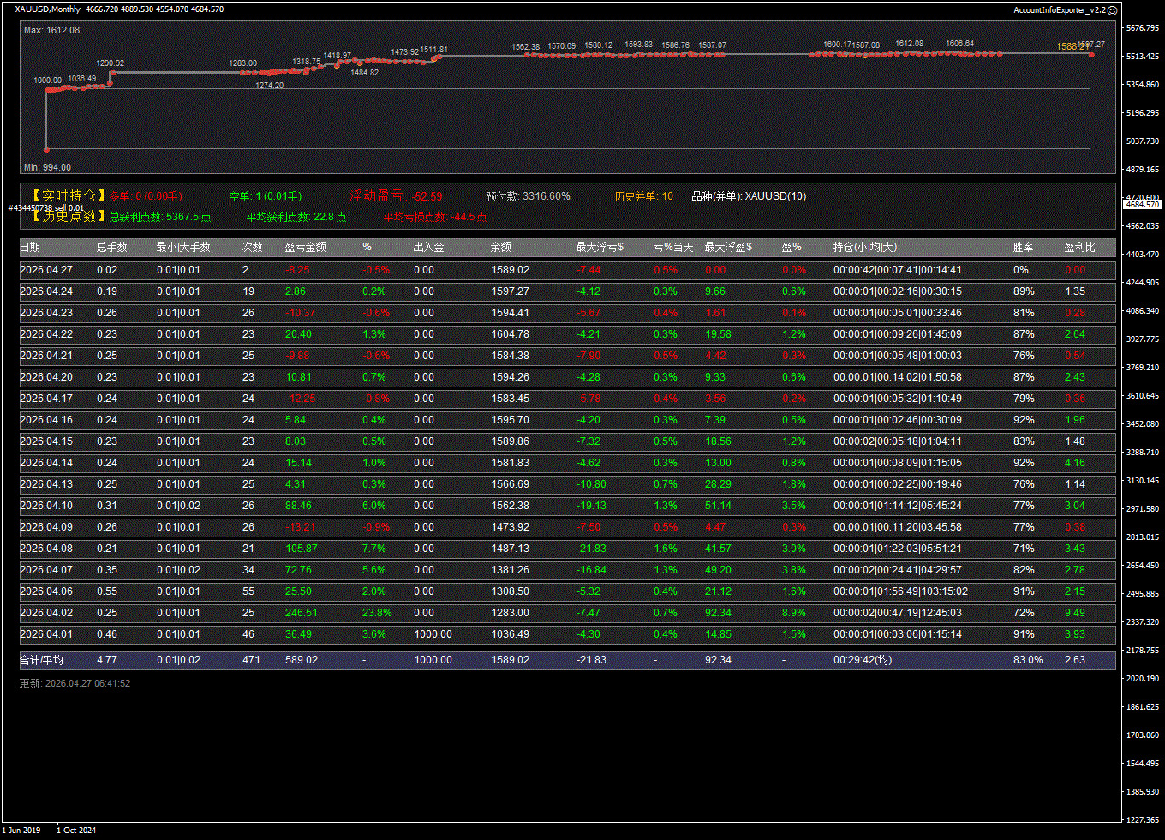The image size is (1165, 840).
Task: Click the 5676.795 label on price scale
Action: [x=1144, y=28]
